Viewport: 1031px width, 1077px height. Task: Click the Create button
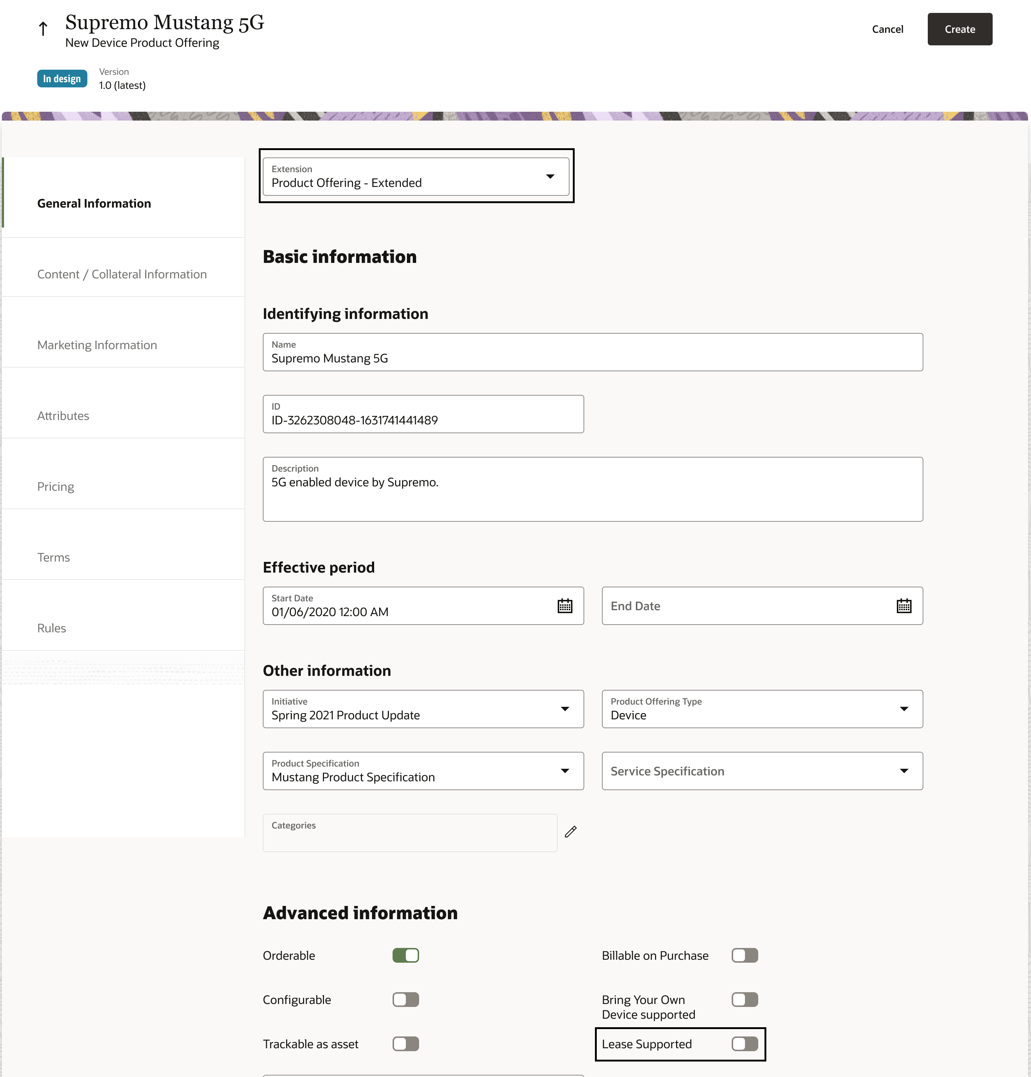(x=959, y=28)
